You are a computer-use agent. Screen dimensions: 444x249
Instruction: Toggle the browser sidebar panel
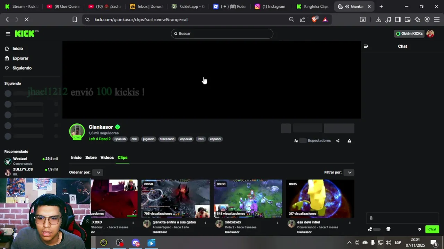click(398, 20)
